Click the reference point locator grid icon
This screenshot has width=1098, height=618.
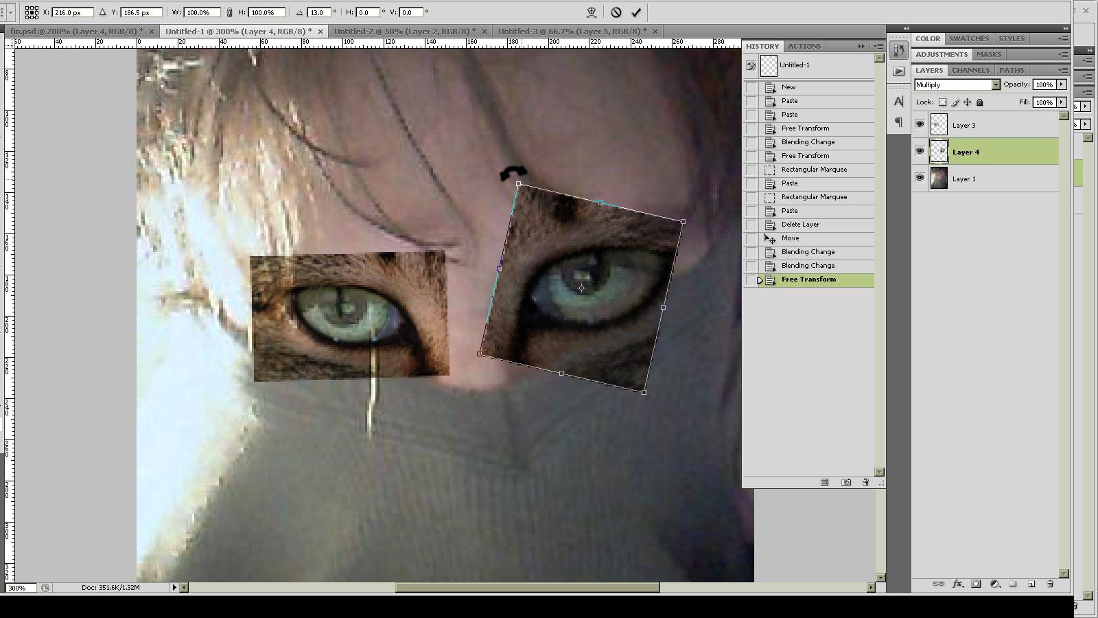(x=32, y=12)
